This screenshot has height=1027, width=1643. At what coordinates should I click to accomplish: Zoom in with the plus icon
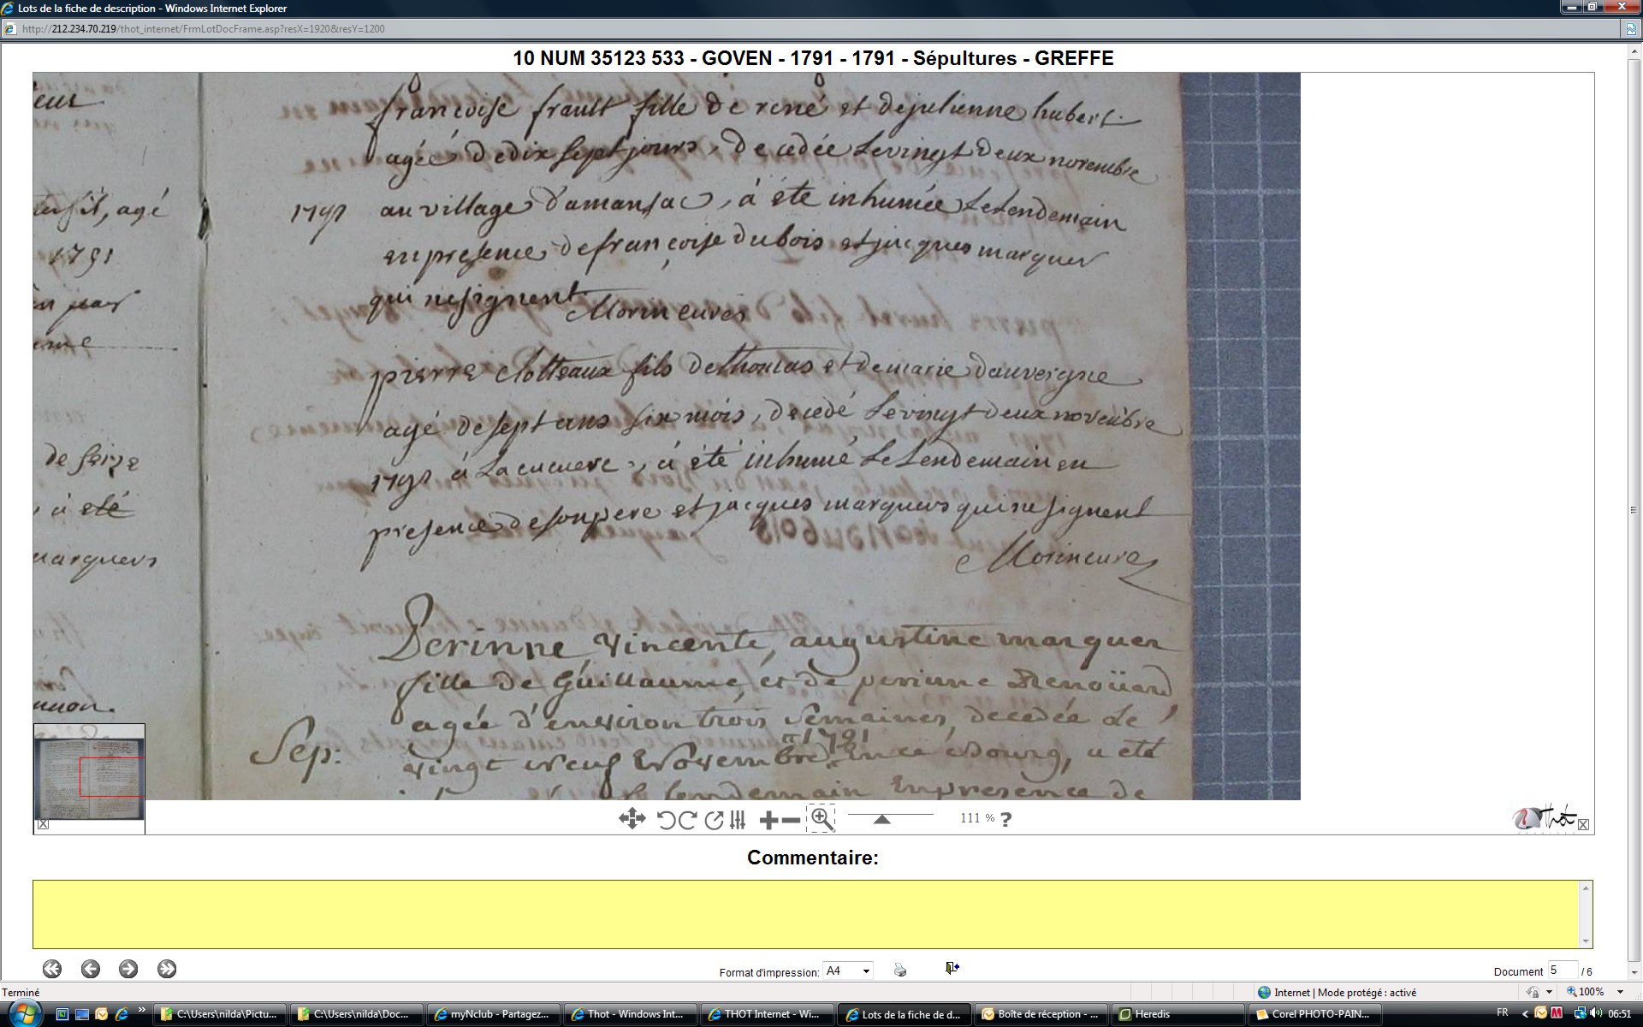click(768, 820)
